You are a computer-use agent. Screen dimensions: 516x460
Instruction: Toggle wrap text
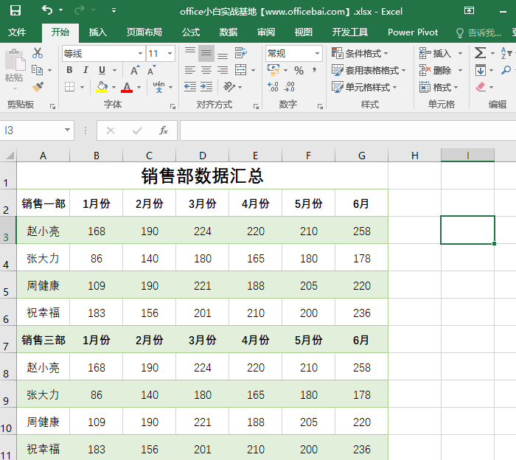(x=241, y=52)
